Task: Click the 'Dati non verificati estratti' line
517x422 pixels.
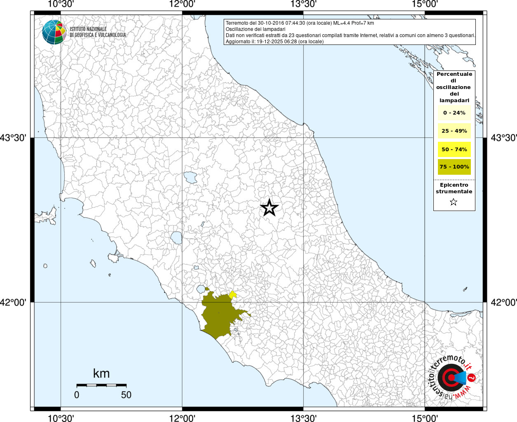Action: click(x=351, y=35)
